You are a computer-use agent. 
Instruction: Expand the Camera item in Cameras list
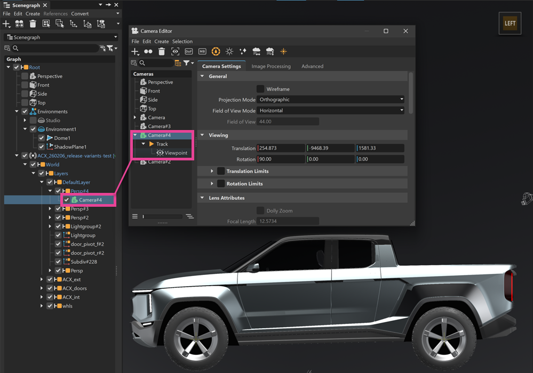pos(135,117)
